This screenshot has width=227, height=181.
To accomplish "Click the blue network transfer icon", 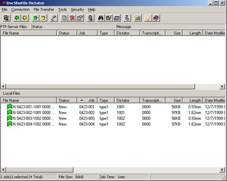I will click(x=127, y=18).
